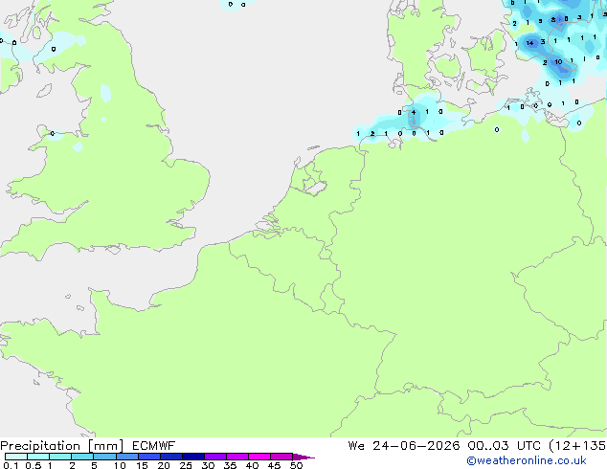Choose the 40–45 mm bright magenta legend swatch
Screen dimensions: 607x469
[259, 457]
